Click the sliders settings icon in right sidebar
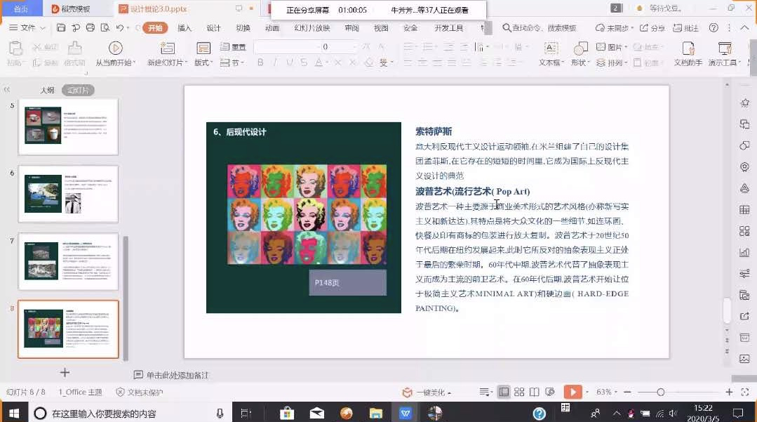 tap(744, 274)
